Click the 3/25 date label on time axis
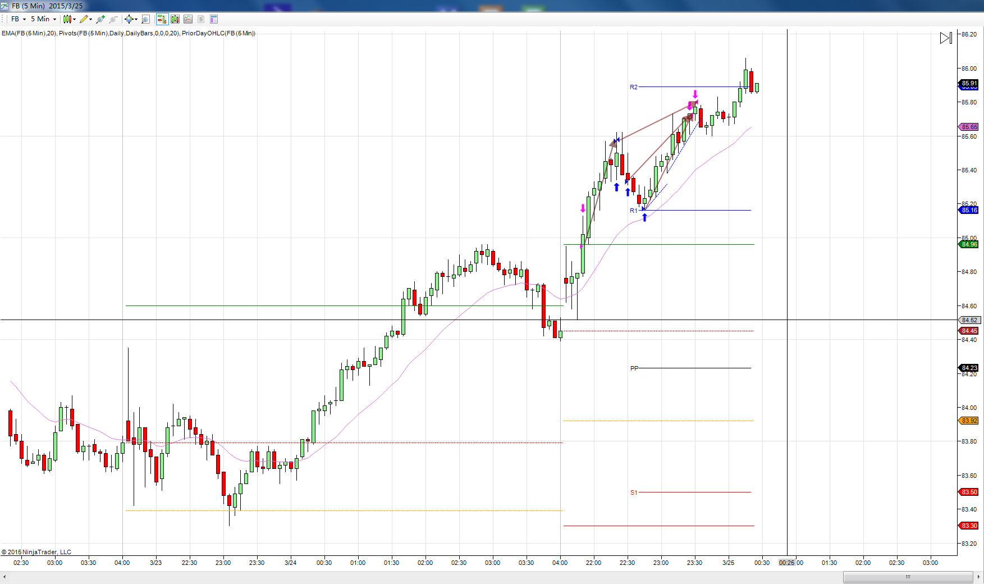Viewport: 984px width, 584px height. pos(728,563)
